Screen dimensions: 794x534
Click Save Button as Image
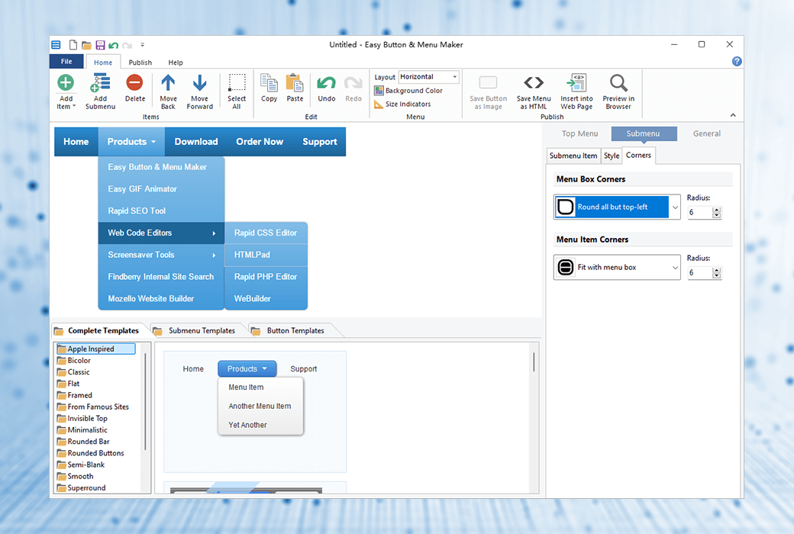(x=488, y=92)
